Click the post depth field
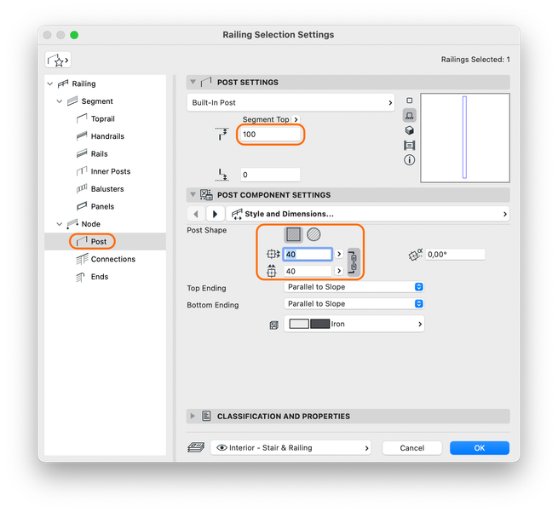 [308, 271]
